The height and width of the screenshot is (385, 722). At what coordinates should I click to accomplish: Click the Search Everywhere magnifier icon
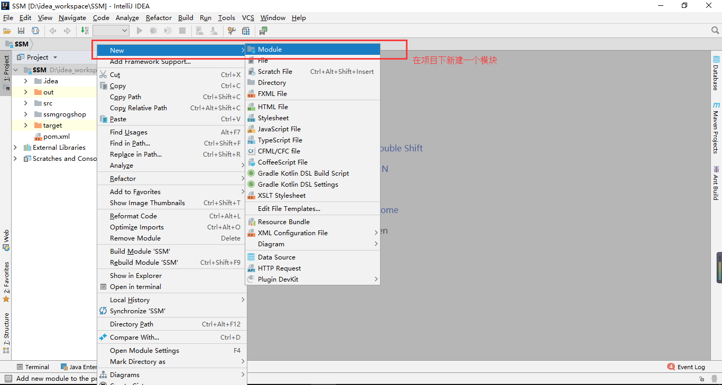click(715, 31)
